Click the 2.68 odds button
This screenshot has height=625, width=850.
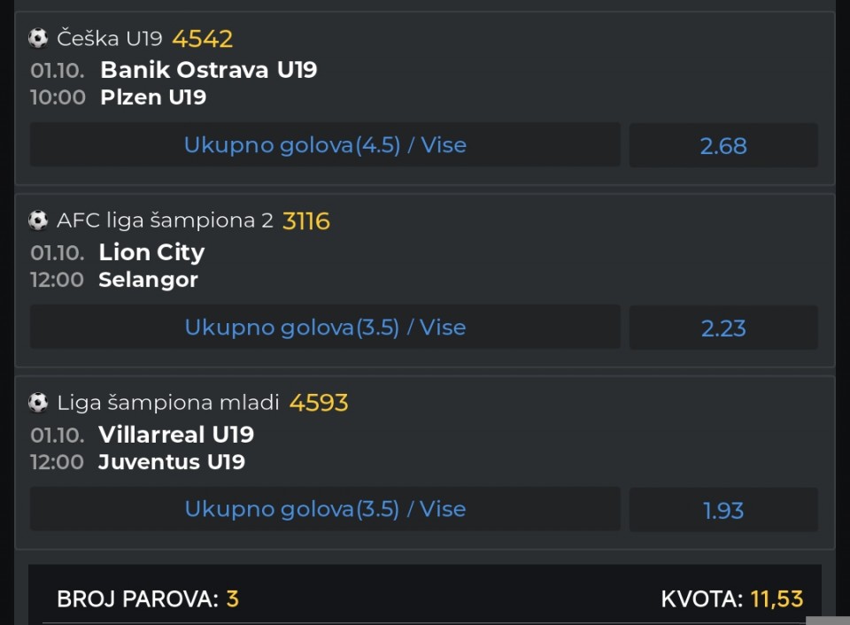coord(723,146)
